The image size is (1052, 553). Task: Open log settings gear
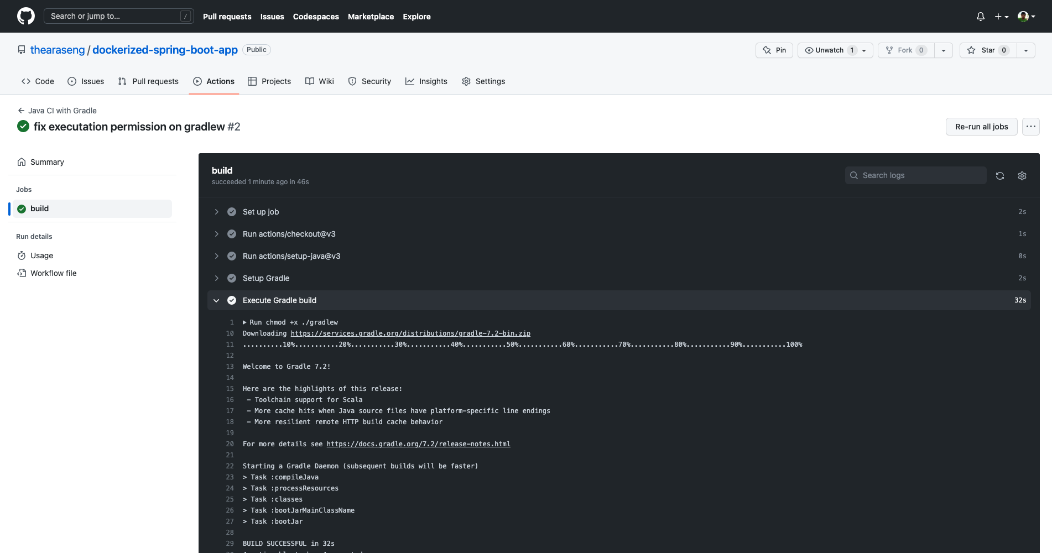pyautogui.click(x=1022, y=176)
